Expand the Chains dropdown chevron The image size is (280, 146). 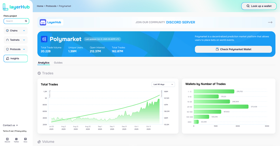coord(24,31)
